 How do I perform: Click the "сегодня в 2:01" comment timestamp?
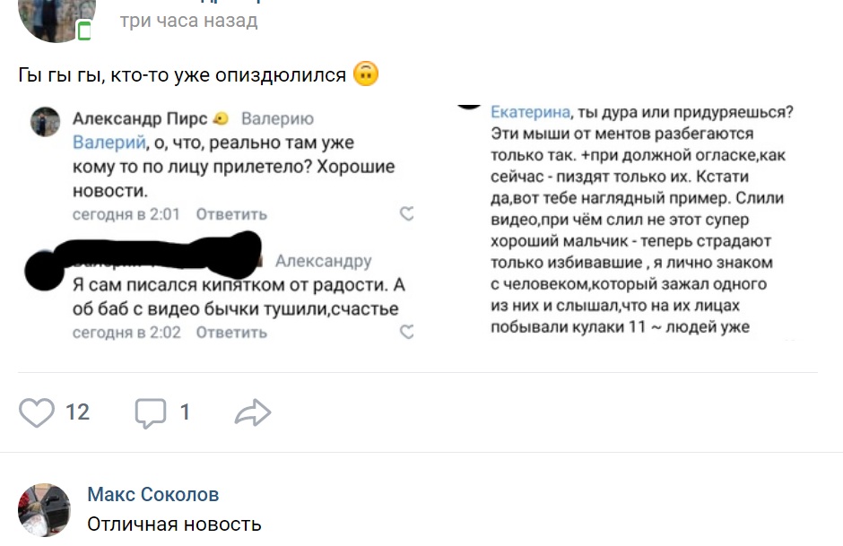[126, 214]
